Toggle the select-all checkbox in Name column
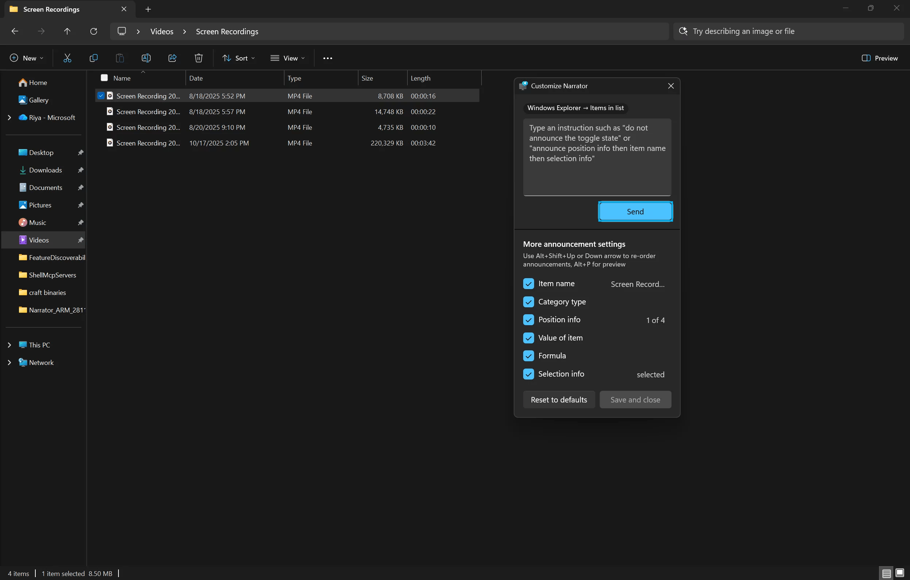The width and height of the screenshot is (910, 580). [x=104, y=78]
